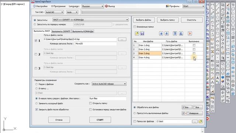Select Запустить по порядку номера radio
Image resolution: width=236 pixels, height=133 pixels.
pos(35,24)
